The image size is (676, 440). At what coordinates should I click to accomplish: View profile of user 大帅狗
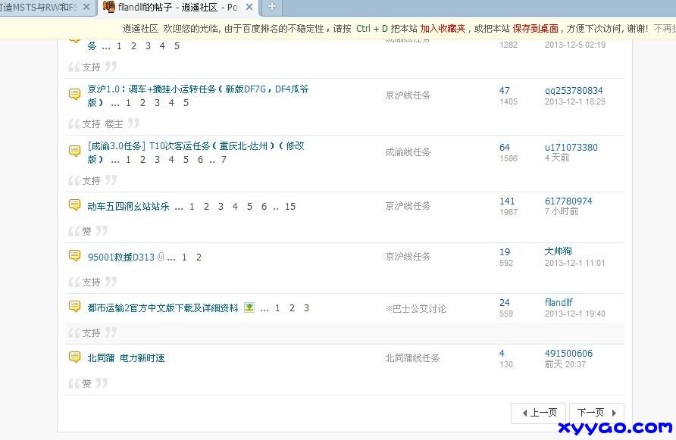tap(558, 251)
